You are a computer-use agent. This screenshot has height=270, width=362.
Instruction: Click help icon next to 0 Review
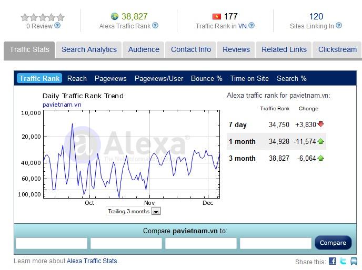tap(57, 25)
